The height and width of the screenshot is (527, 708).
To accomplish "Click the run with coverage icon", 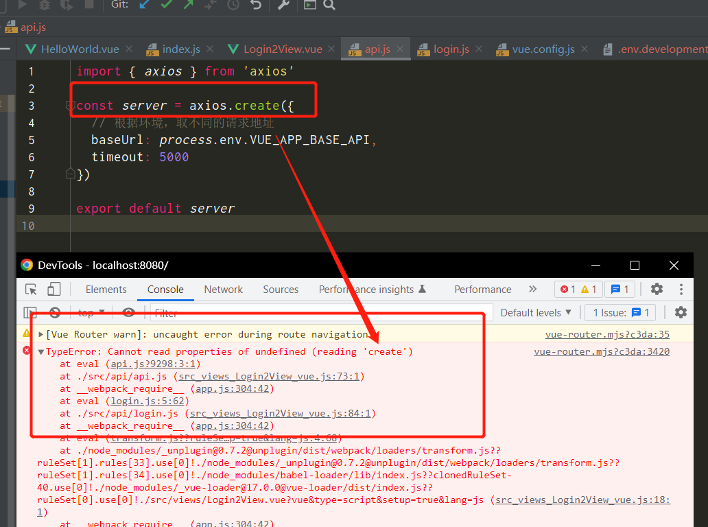I will [x=67, y=5].
